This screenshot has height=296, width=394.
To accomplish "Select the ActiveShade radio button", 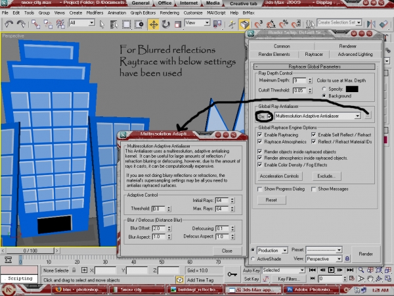I will coord(253,259).
